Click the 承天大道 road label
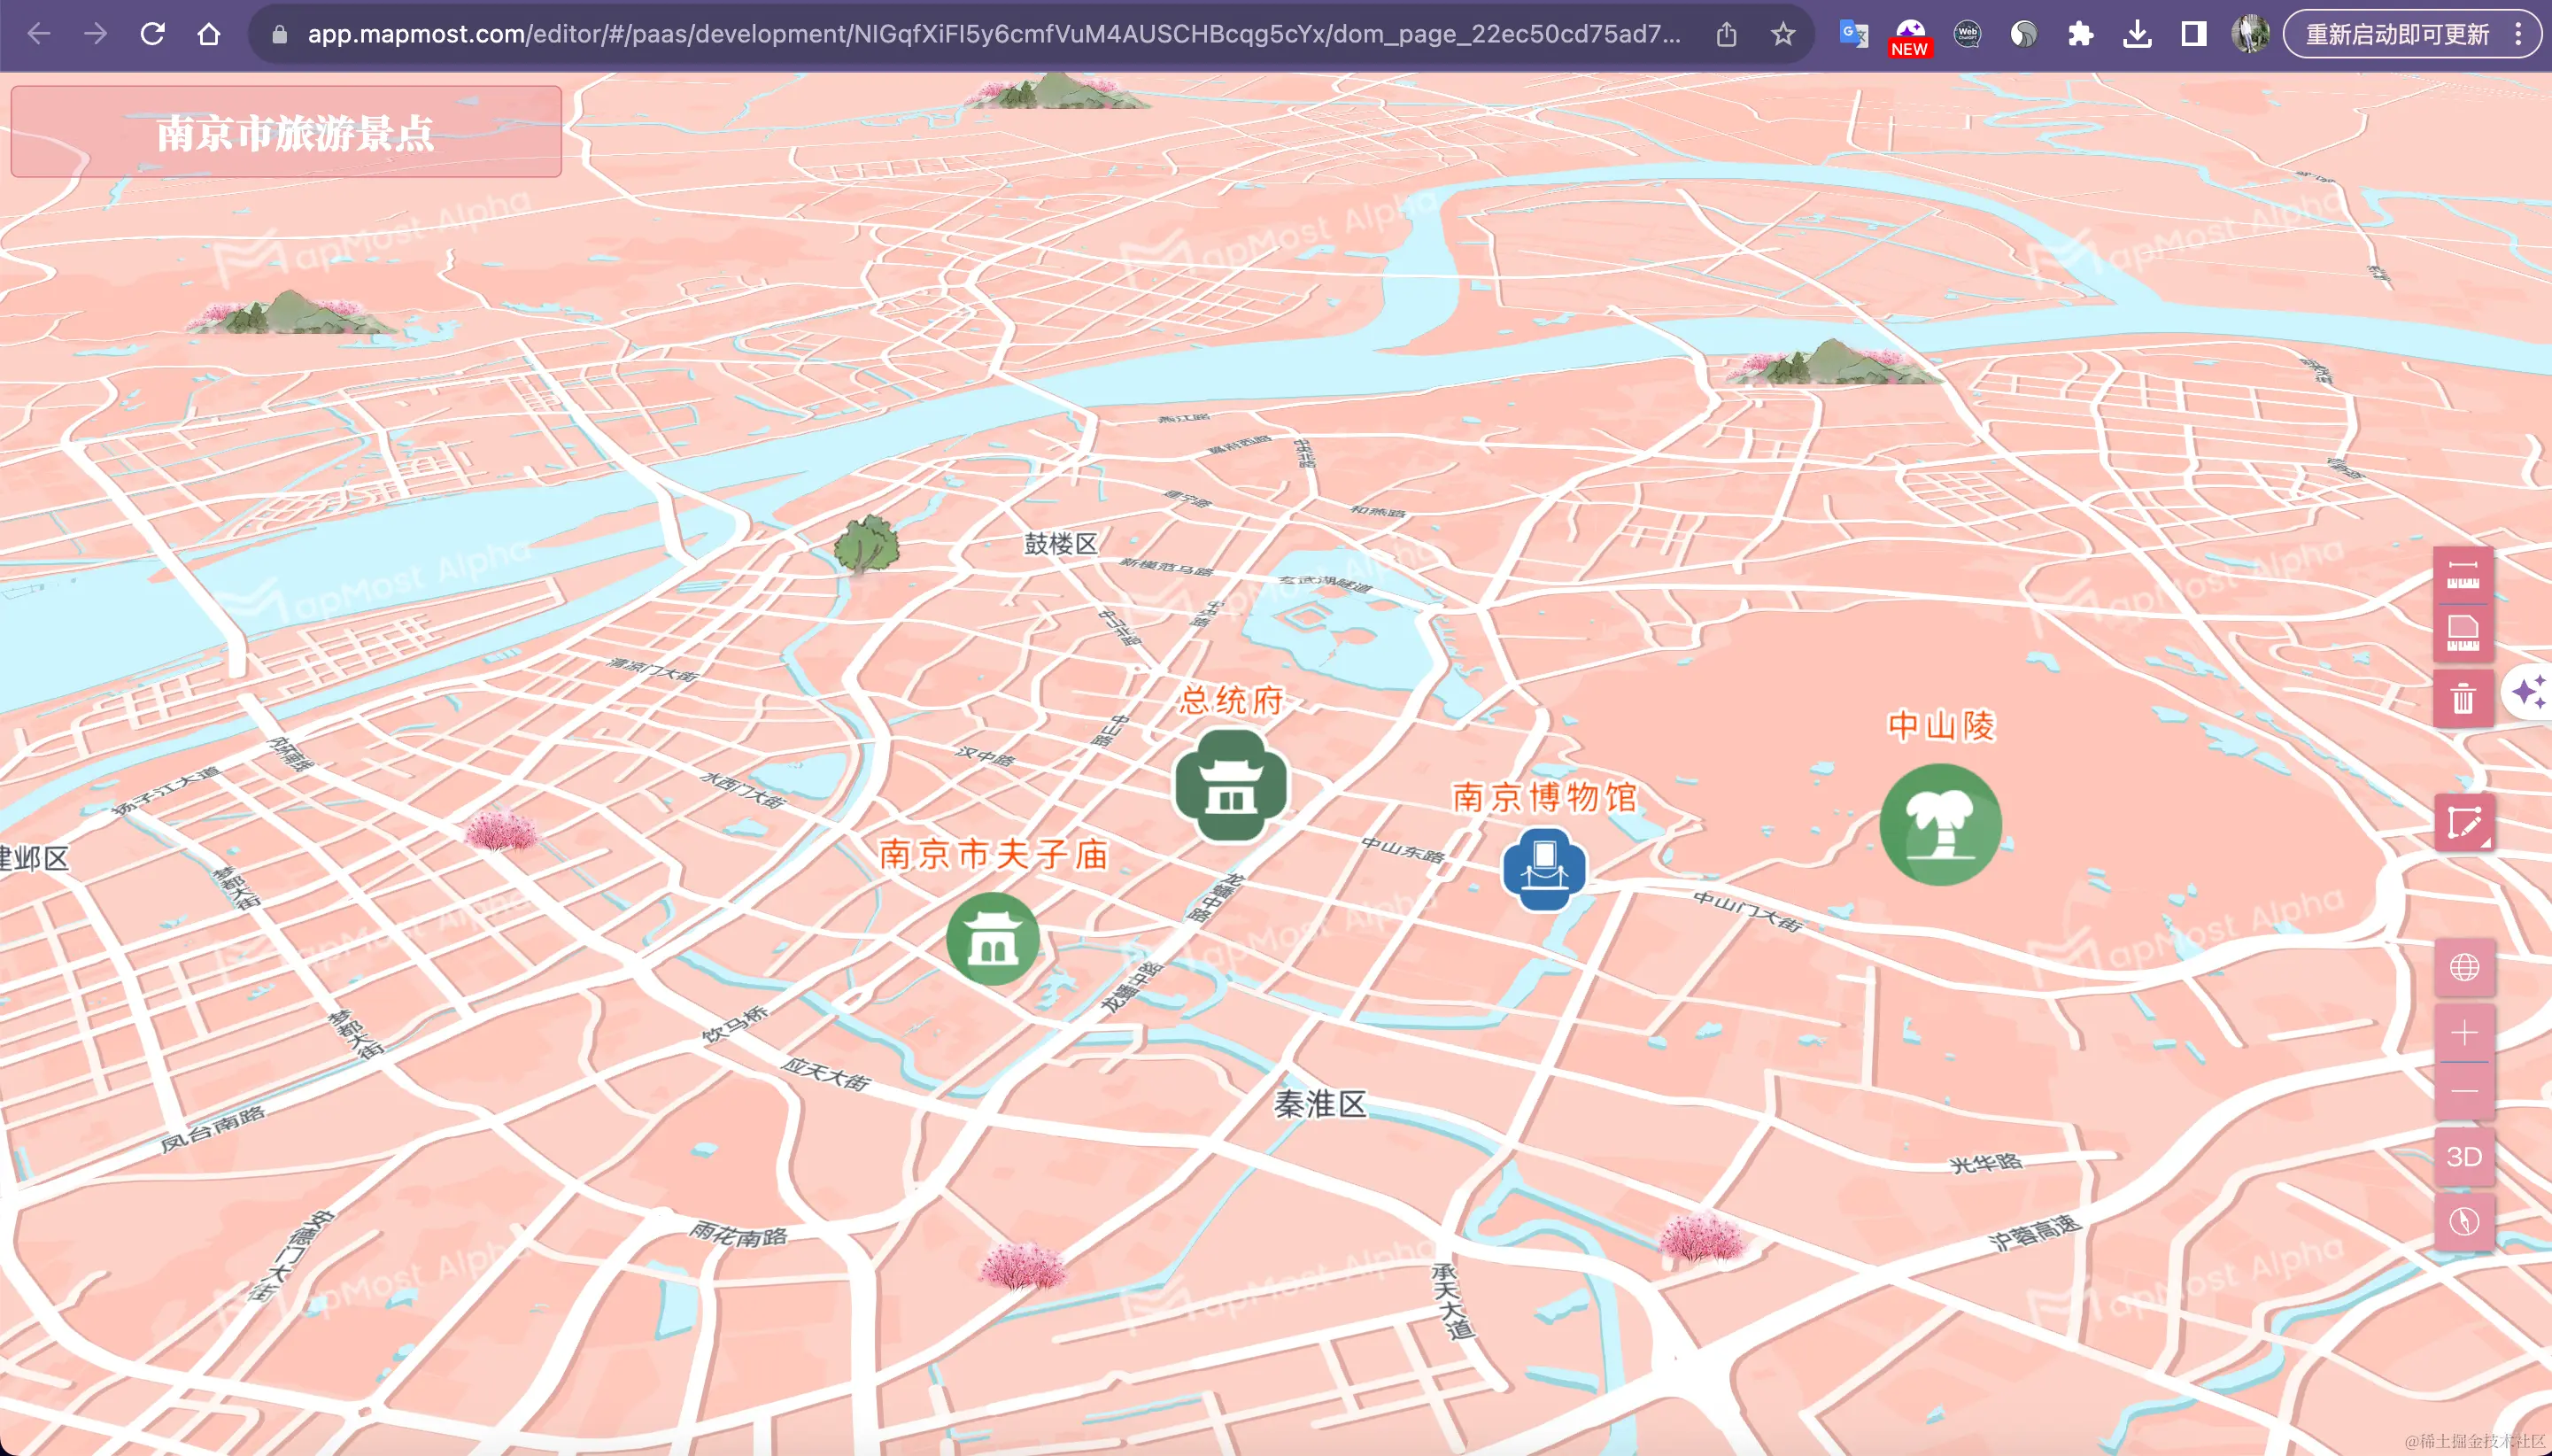The width and height of the screenshot is (2552, 1456). coord(1453,1300)
